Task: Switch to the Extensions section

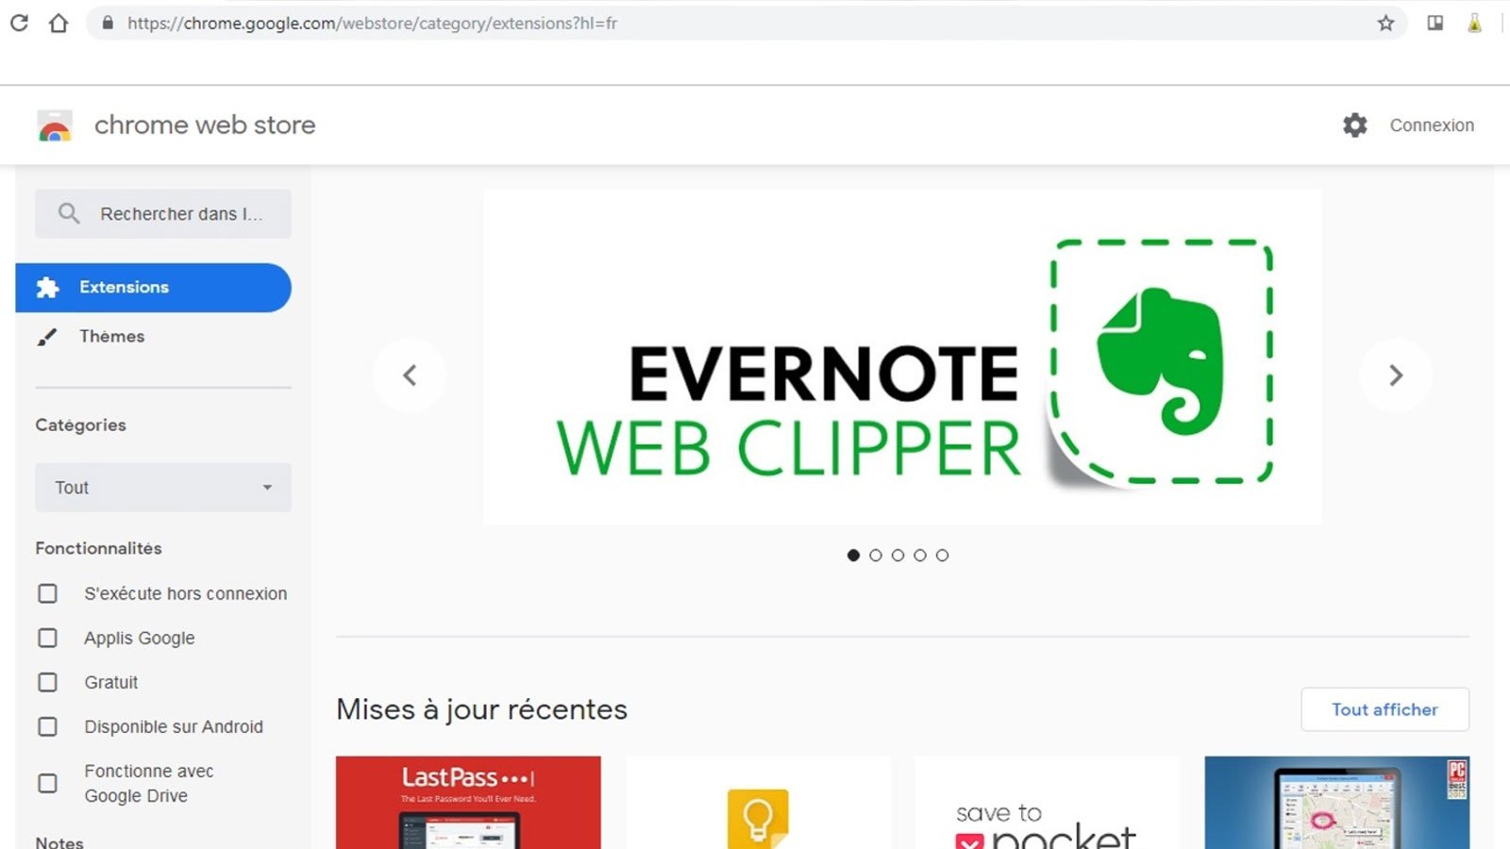Action: (x=123, y=287)
